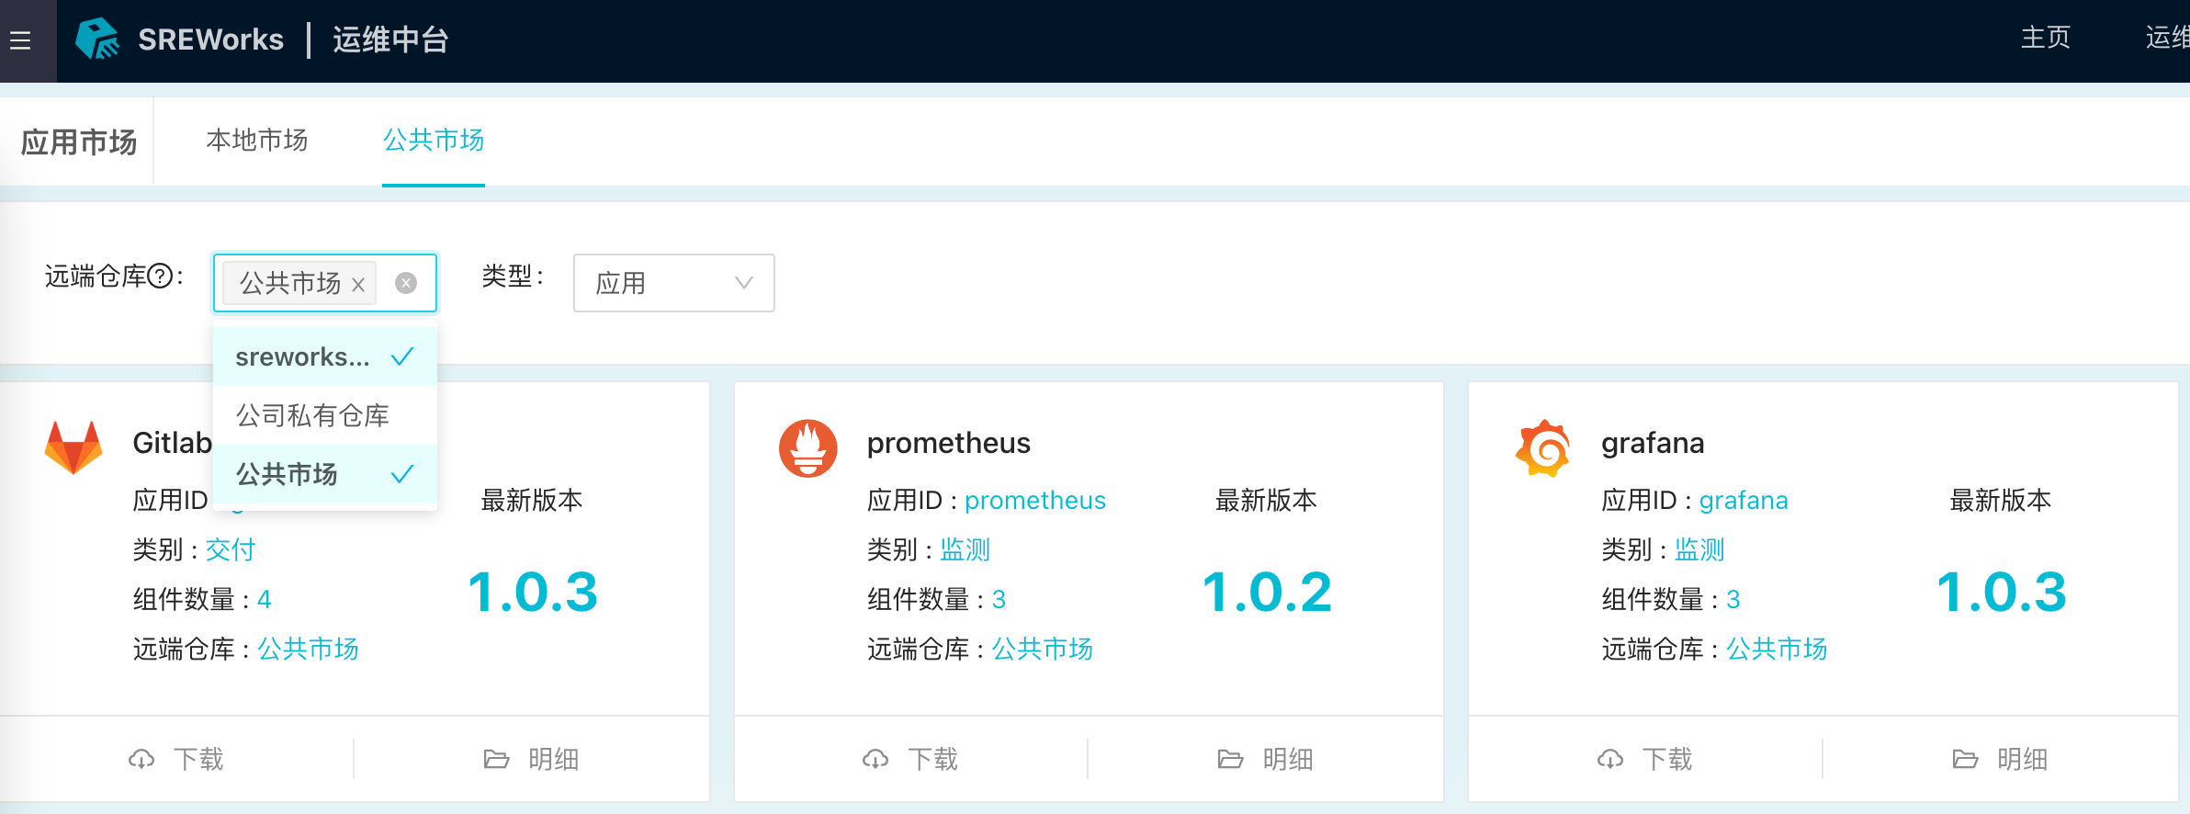
Task: Open 明细 details for grafana
Action: pos(2000,759)
